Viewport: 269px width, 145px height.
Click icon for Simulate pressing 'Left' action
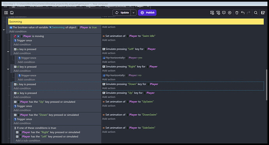click(104, 49)
